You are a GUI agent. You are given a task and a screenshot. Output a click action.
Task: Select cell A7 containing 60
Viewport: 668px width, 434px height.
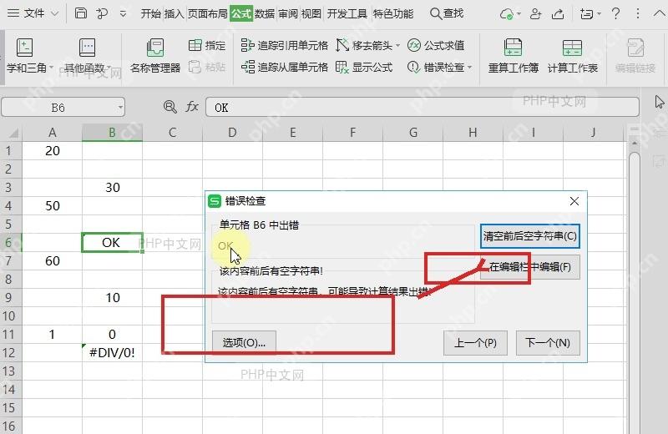(52, 260)
